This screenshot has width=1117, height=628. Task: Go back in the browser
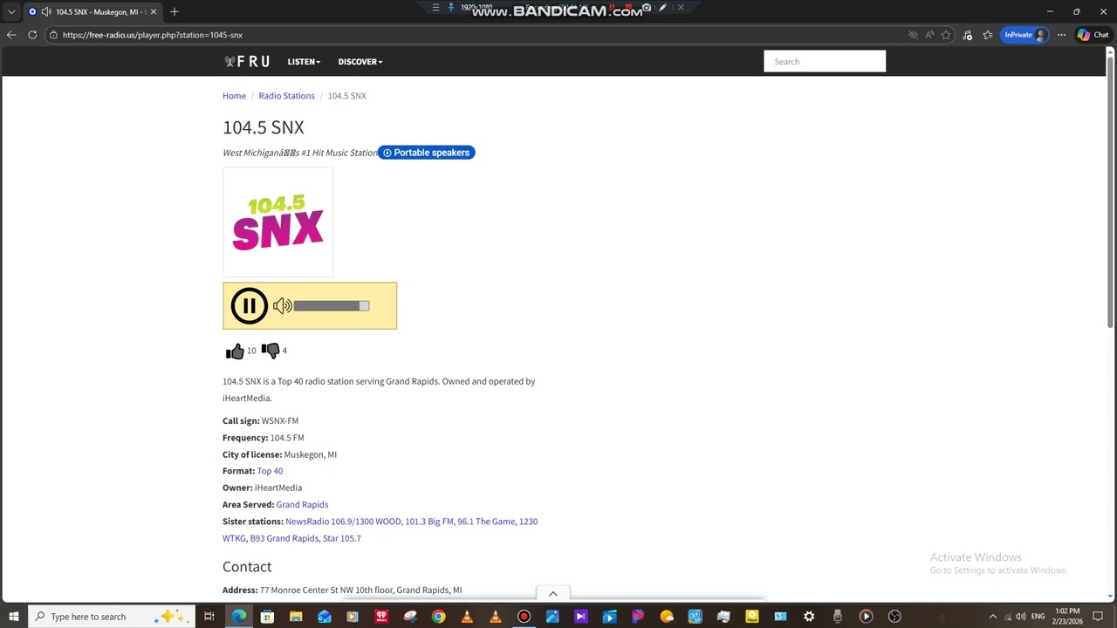click(x=11, y=35)
